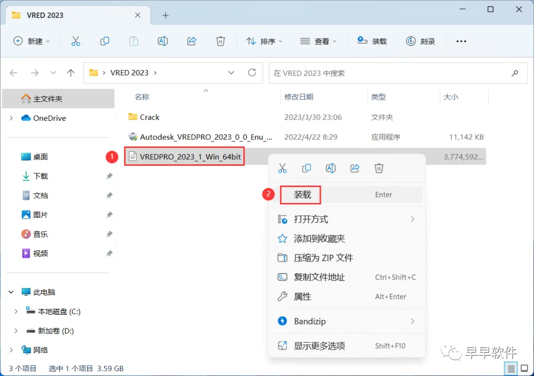Open the three-dots See more menu

click(461, 41)
